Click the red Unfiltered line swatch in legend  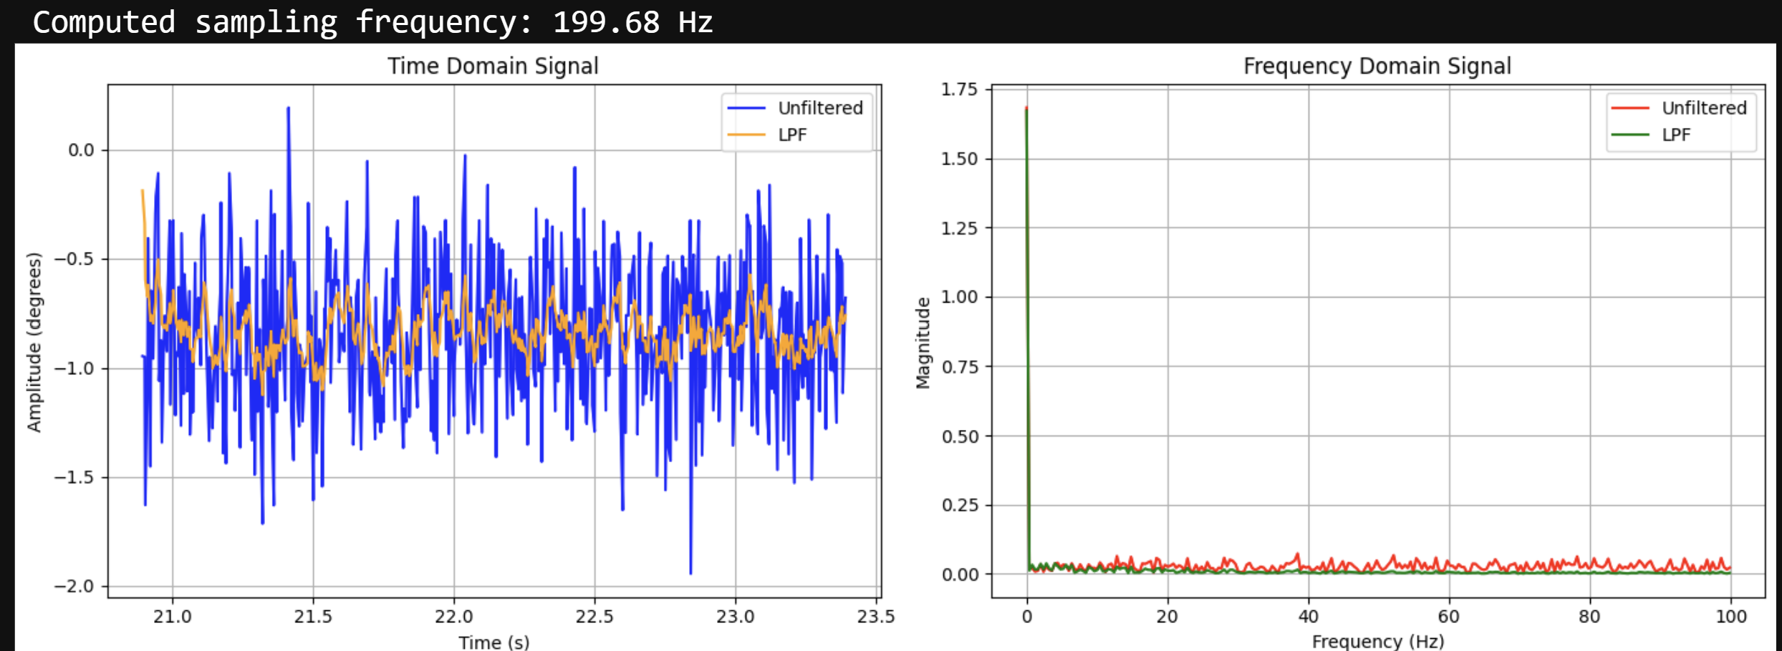click(x=1630, y=108)
